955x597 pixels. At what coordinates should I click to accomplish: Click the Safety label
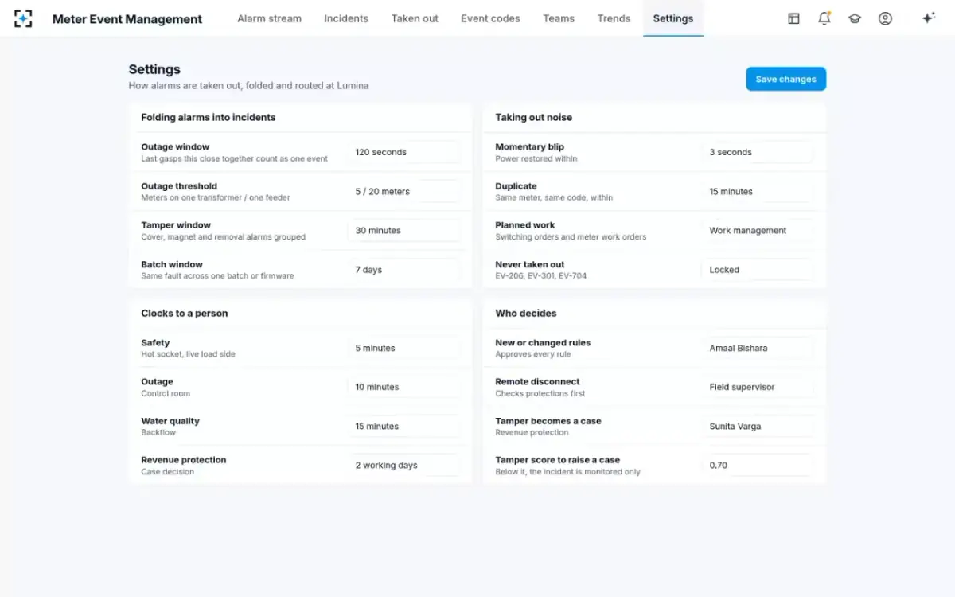coord(155,343)
